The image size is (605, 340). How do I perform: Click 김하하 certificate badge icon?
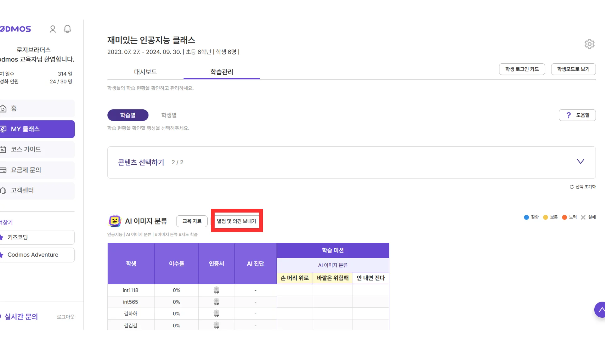[x=216, y=314]
